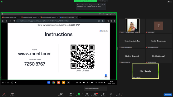173x97 pixels.
Task: Click the browser home icon
Action: tap(3, 21)
